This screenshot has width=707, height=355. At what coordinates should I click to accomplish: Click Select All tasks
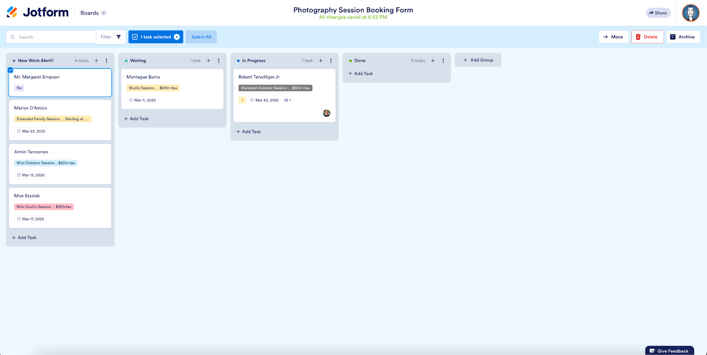(x=201, y=37)
